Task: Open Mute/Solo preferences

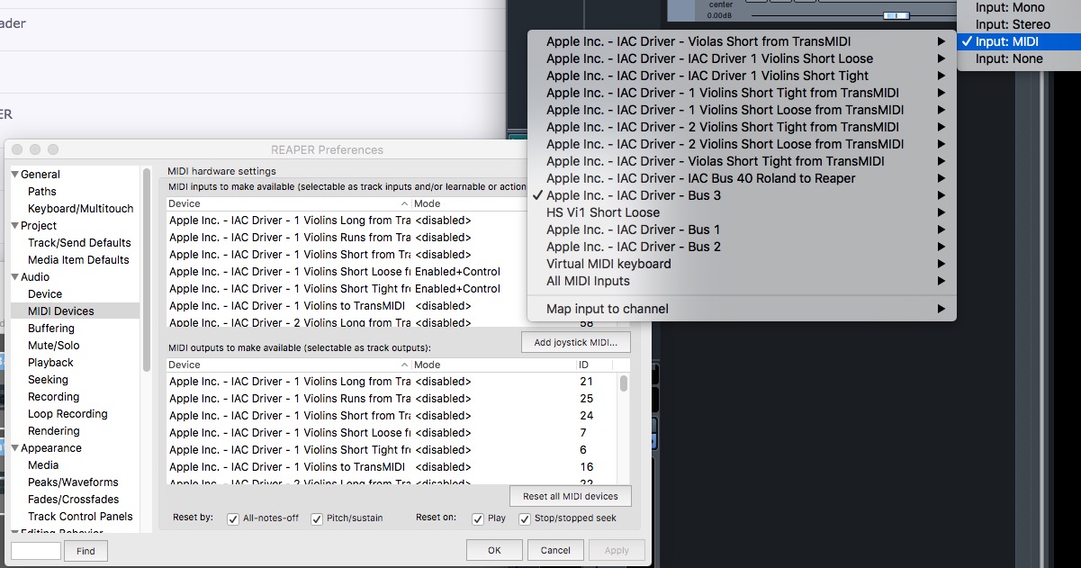Action: 53,346
